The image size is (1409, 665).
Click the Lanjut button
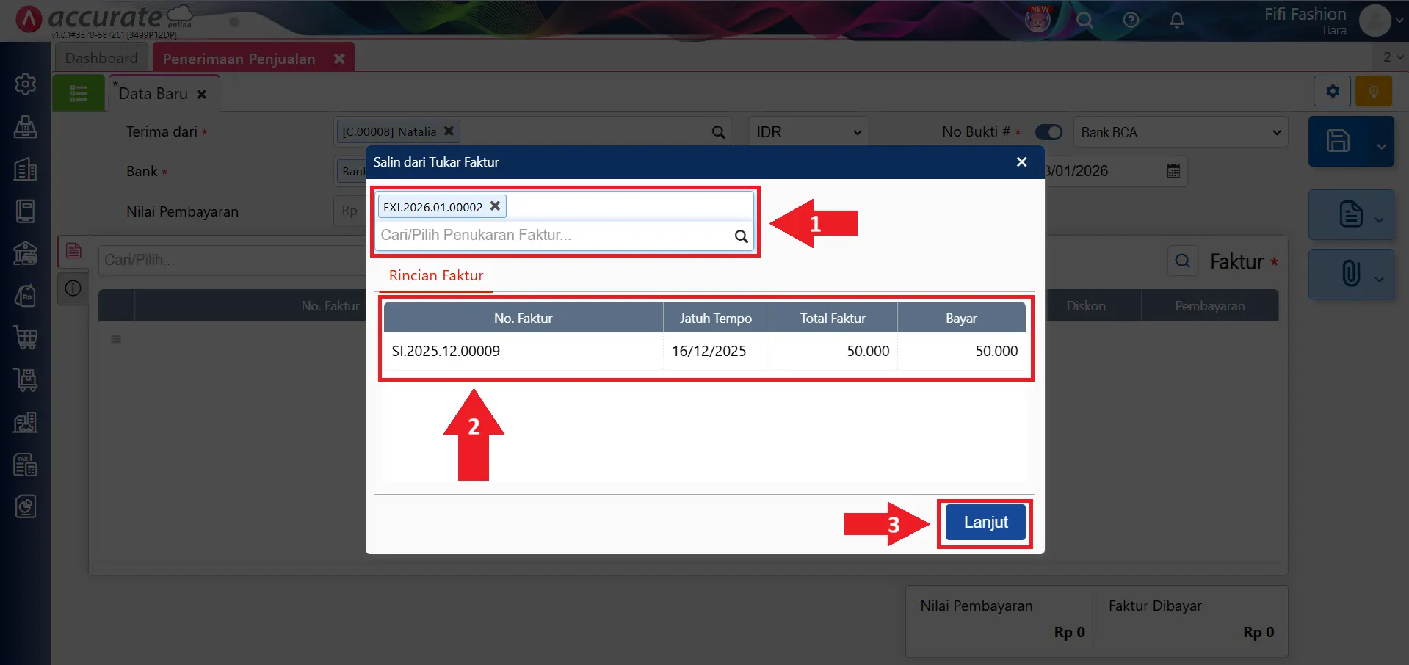(985, 523)
